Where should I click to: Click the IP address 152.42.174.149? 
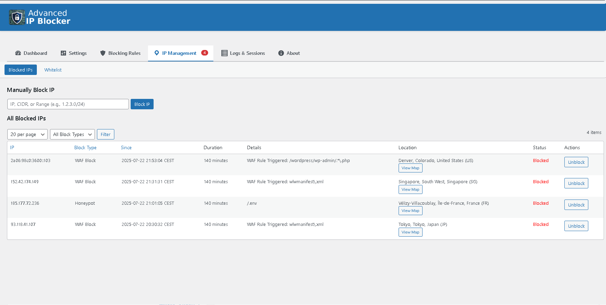pos(25,182)
